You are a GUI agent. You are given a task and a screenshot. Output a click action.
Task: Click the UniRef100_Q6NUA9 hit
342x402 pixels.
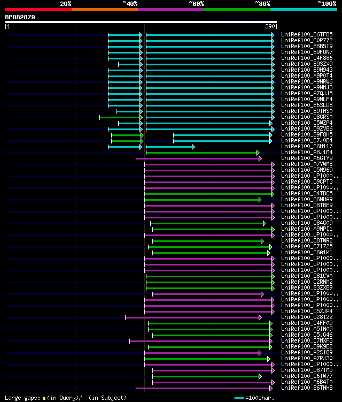coord(307,200)
